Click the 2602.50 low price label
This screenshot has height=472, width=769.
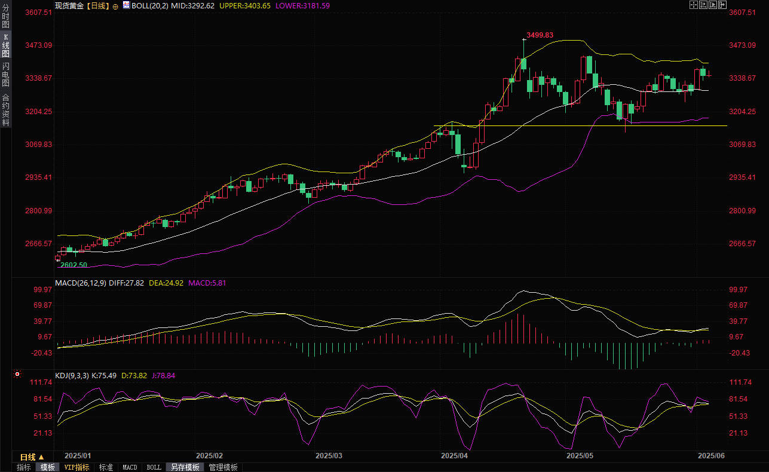click(x=73, y=265)
